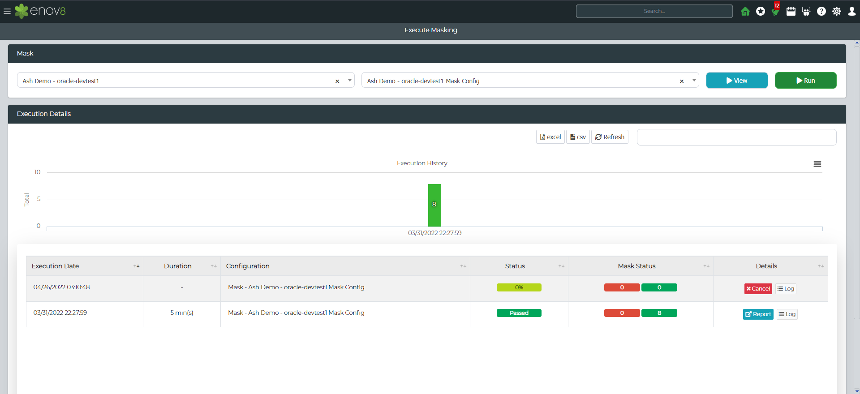Sort by Status column

pos(519,266)
